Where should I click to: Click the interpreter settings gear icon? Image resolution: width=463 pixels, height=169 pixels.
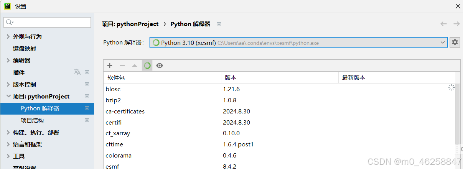pyautogui.click(x=455, y=43)
